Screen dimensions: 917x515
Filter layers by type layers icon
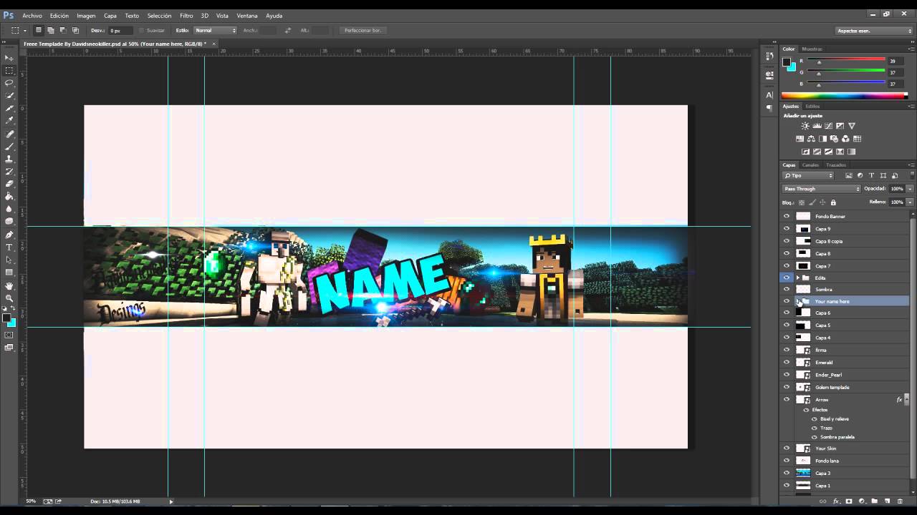click(871, 175)
